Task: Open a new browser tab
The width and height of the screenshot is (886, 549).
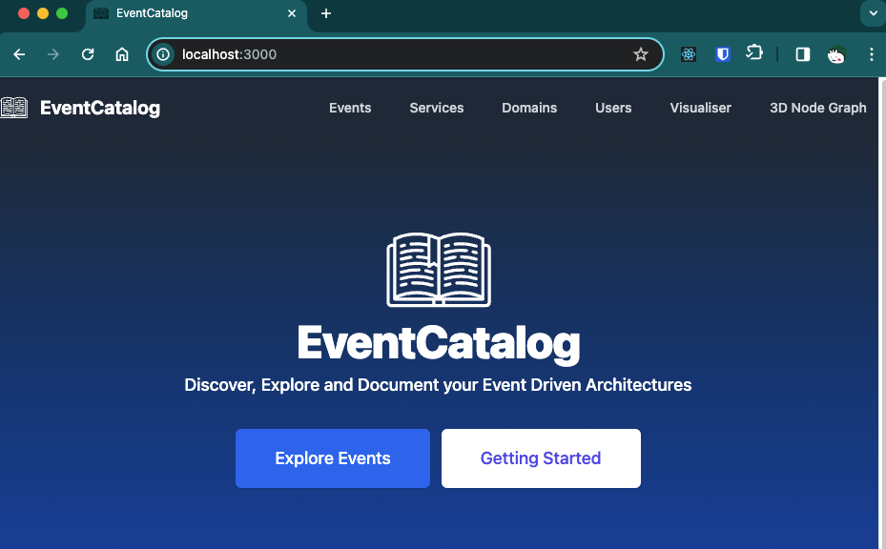Action: [x=325, y=13]
